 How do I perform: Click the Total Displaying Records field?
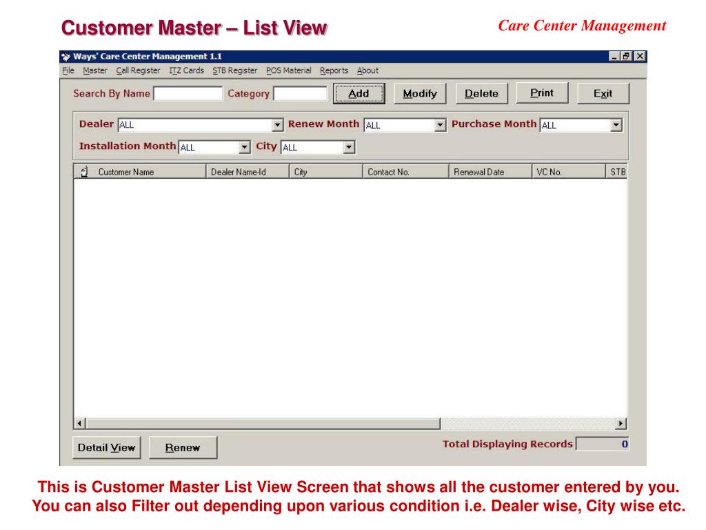(603, 444)
